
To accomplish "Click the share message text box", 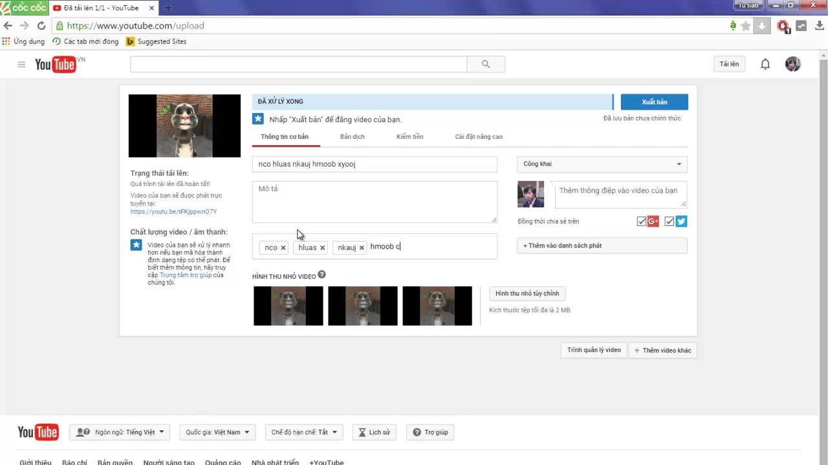I will [621, 194].
